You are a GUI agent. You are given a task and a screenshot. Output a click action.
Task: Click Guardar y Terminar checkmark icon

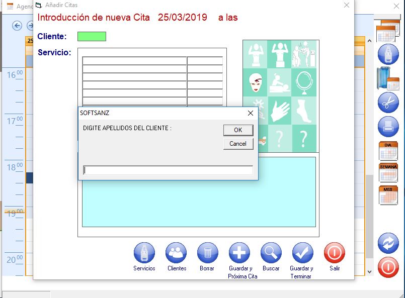tap(302, 253)
